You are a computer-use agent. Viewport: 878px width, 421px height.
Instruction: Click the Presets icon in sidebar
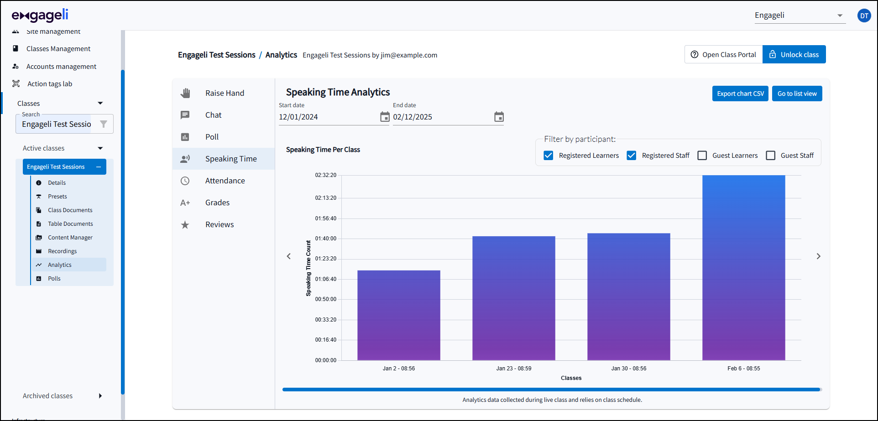[x=39, y=196]
